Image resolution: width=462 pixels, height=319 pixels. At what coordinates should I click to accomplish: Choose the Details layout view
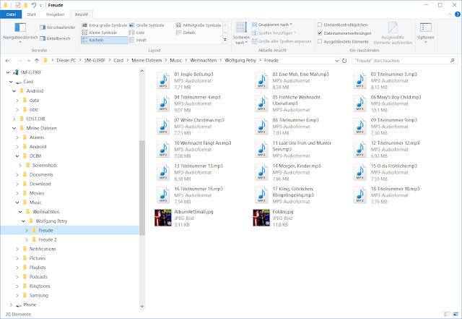(186, 33)
